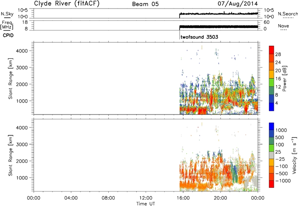This screenshot has height=206, width=298.
Task: Click the date '07/Aug/2014'
Action: coord(238,4)
